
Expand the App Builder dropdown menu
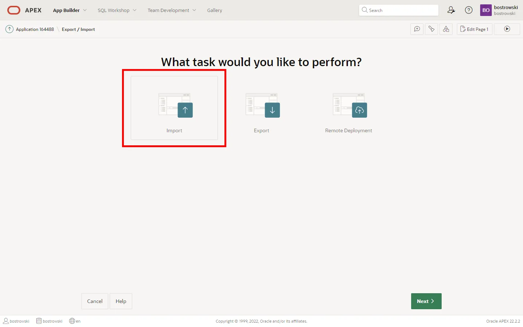pos(70,10)
